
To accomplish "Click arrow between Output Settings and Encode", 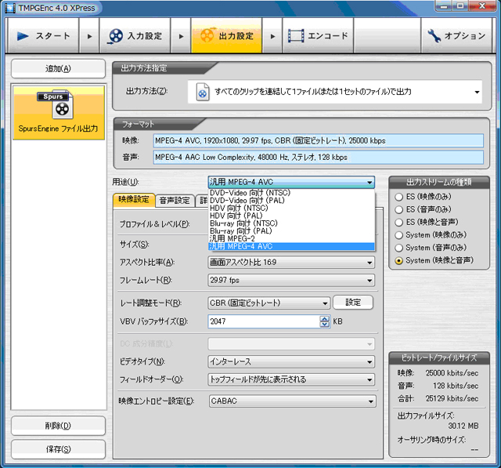I will pos(272,36).
